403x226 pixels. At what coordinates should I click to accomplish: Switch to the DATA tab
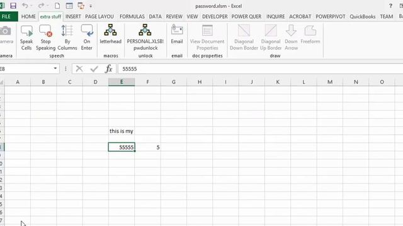[x=156, y=17]
